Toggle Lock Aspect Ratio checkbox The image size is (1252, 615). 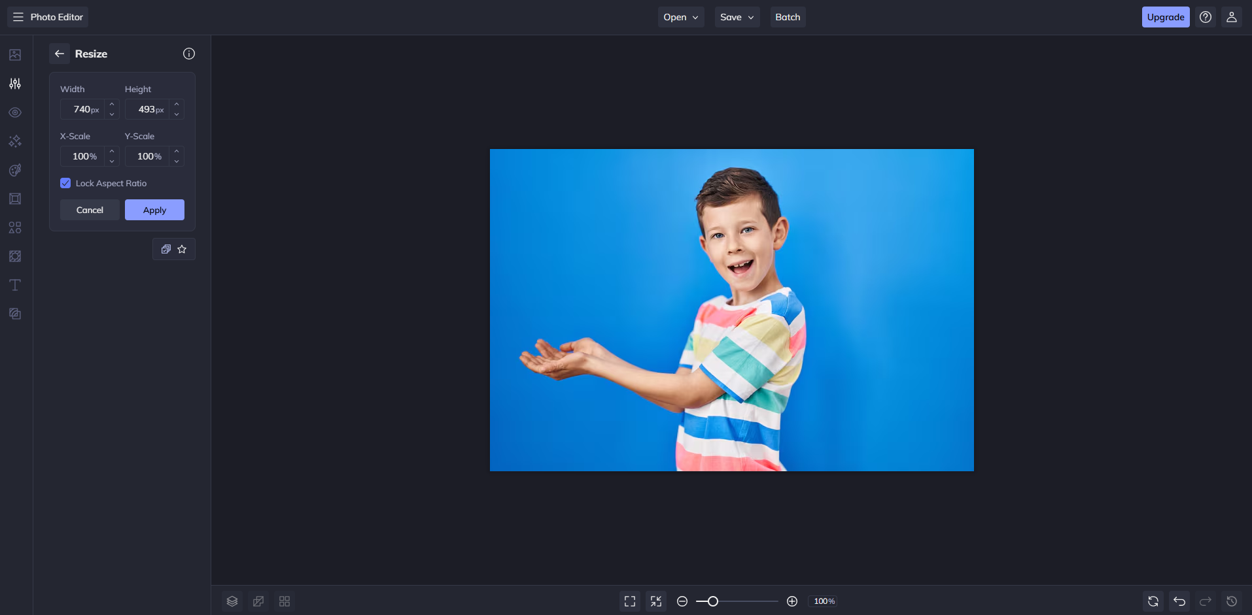pos(65,183)
